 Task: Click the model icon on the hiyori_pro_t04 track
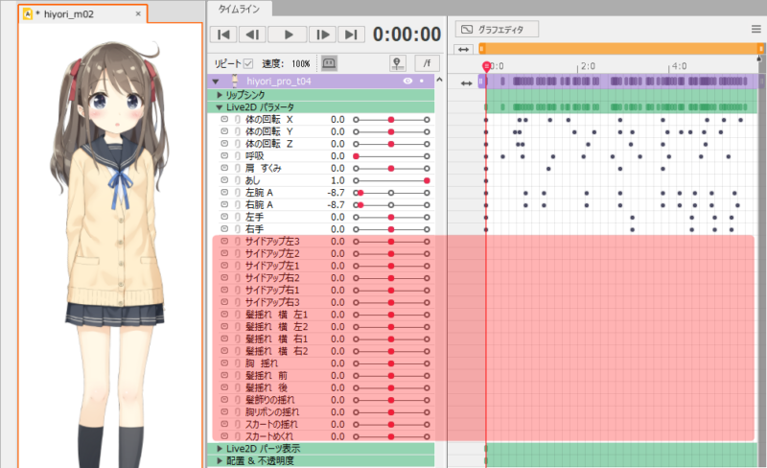point(235,82)
